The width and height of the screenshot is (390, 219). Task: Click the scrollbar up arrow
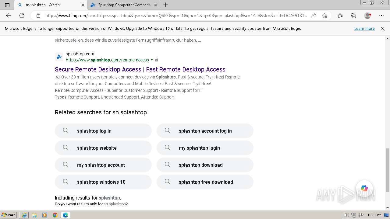[x=388, y=39]
